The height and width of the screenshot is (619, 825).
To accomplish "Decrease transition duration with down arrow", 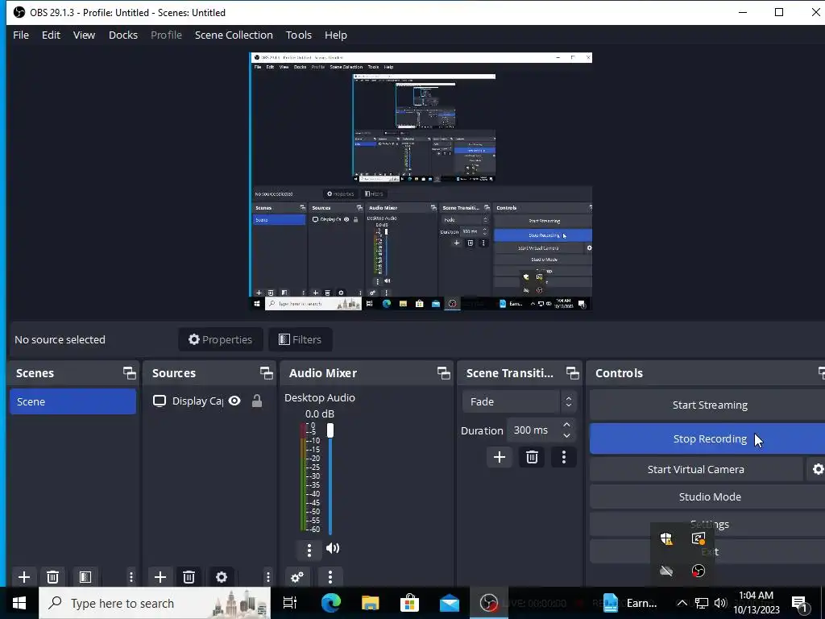I will click(x=566, y=435).
